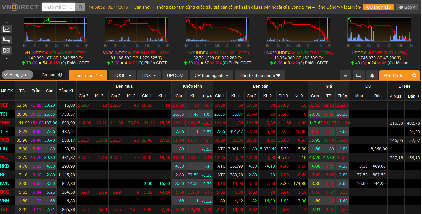Viewport: 422px width, 214px height.
Task: Open the Danh mục 2 dropdown
Action: 88,76
